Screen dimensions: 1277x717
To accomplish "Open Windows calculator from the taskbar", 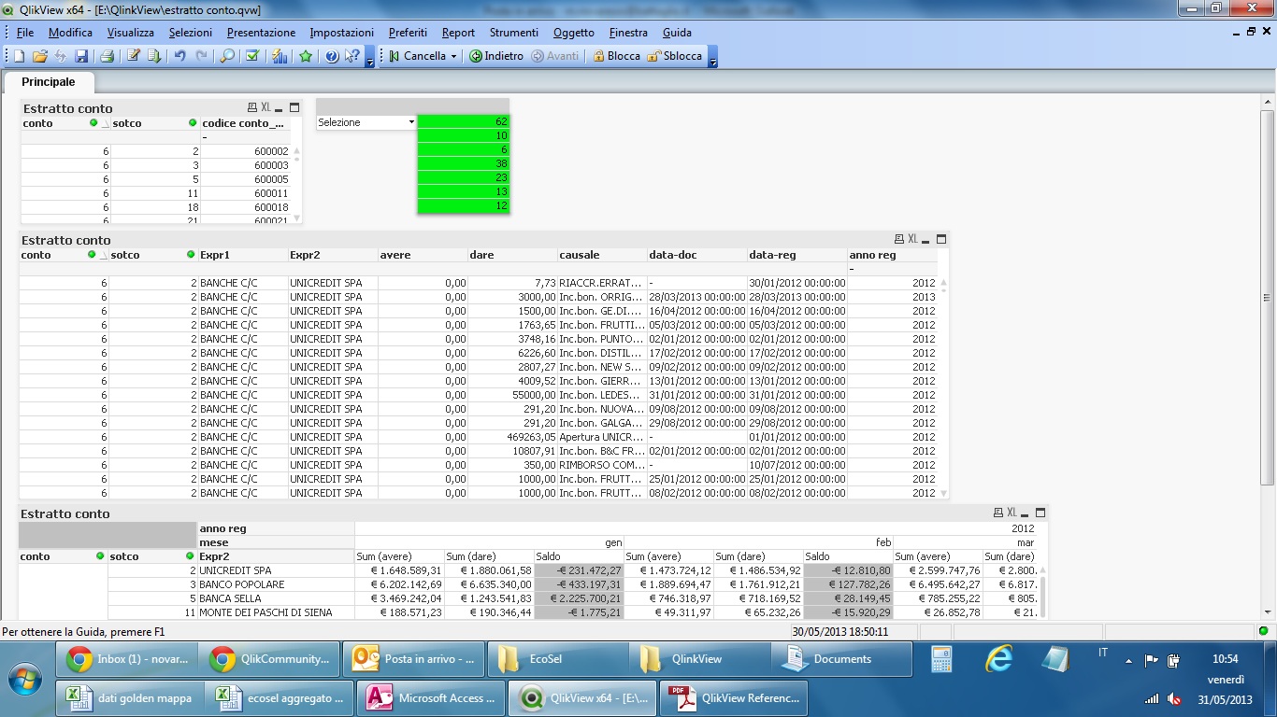I will point(941,659).
